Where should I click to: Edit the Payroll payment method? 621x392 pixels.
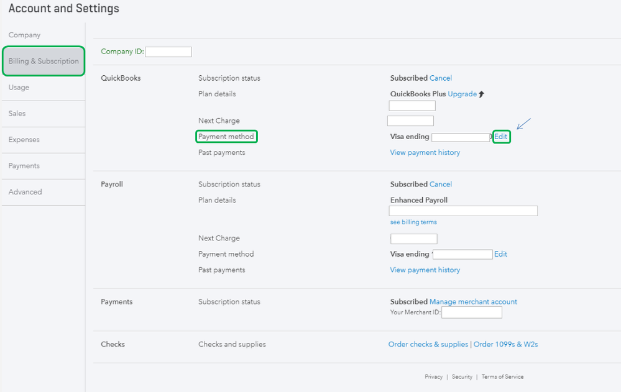point(500,254)
